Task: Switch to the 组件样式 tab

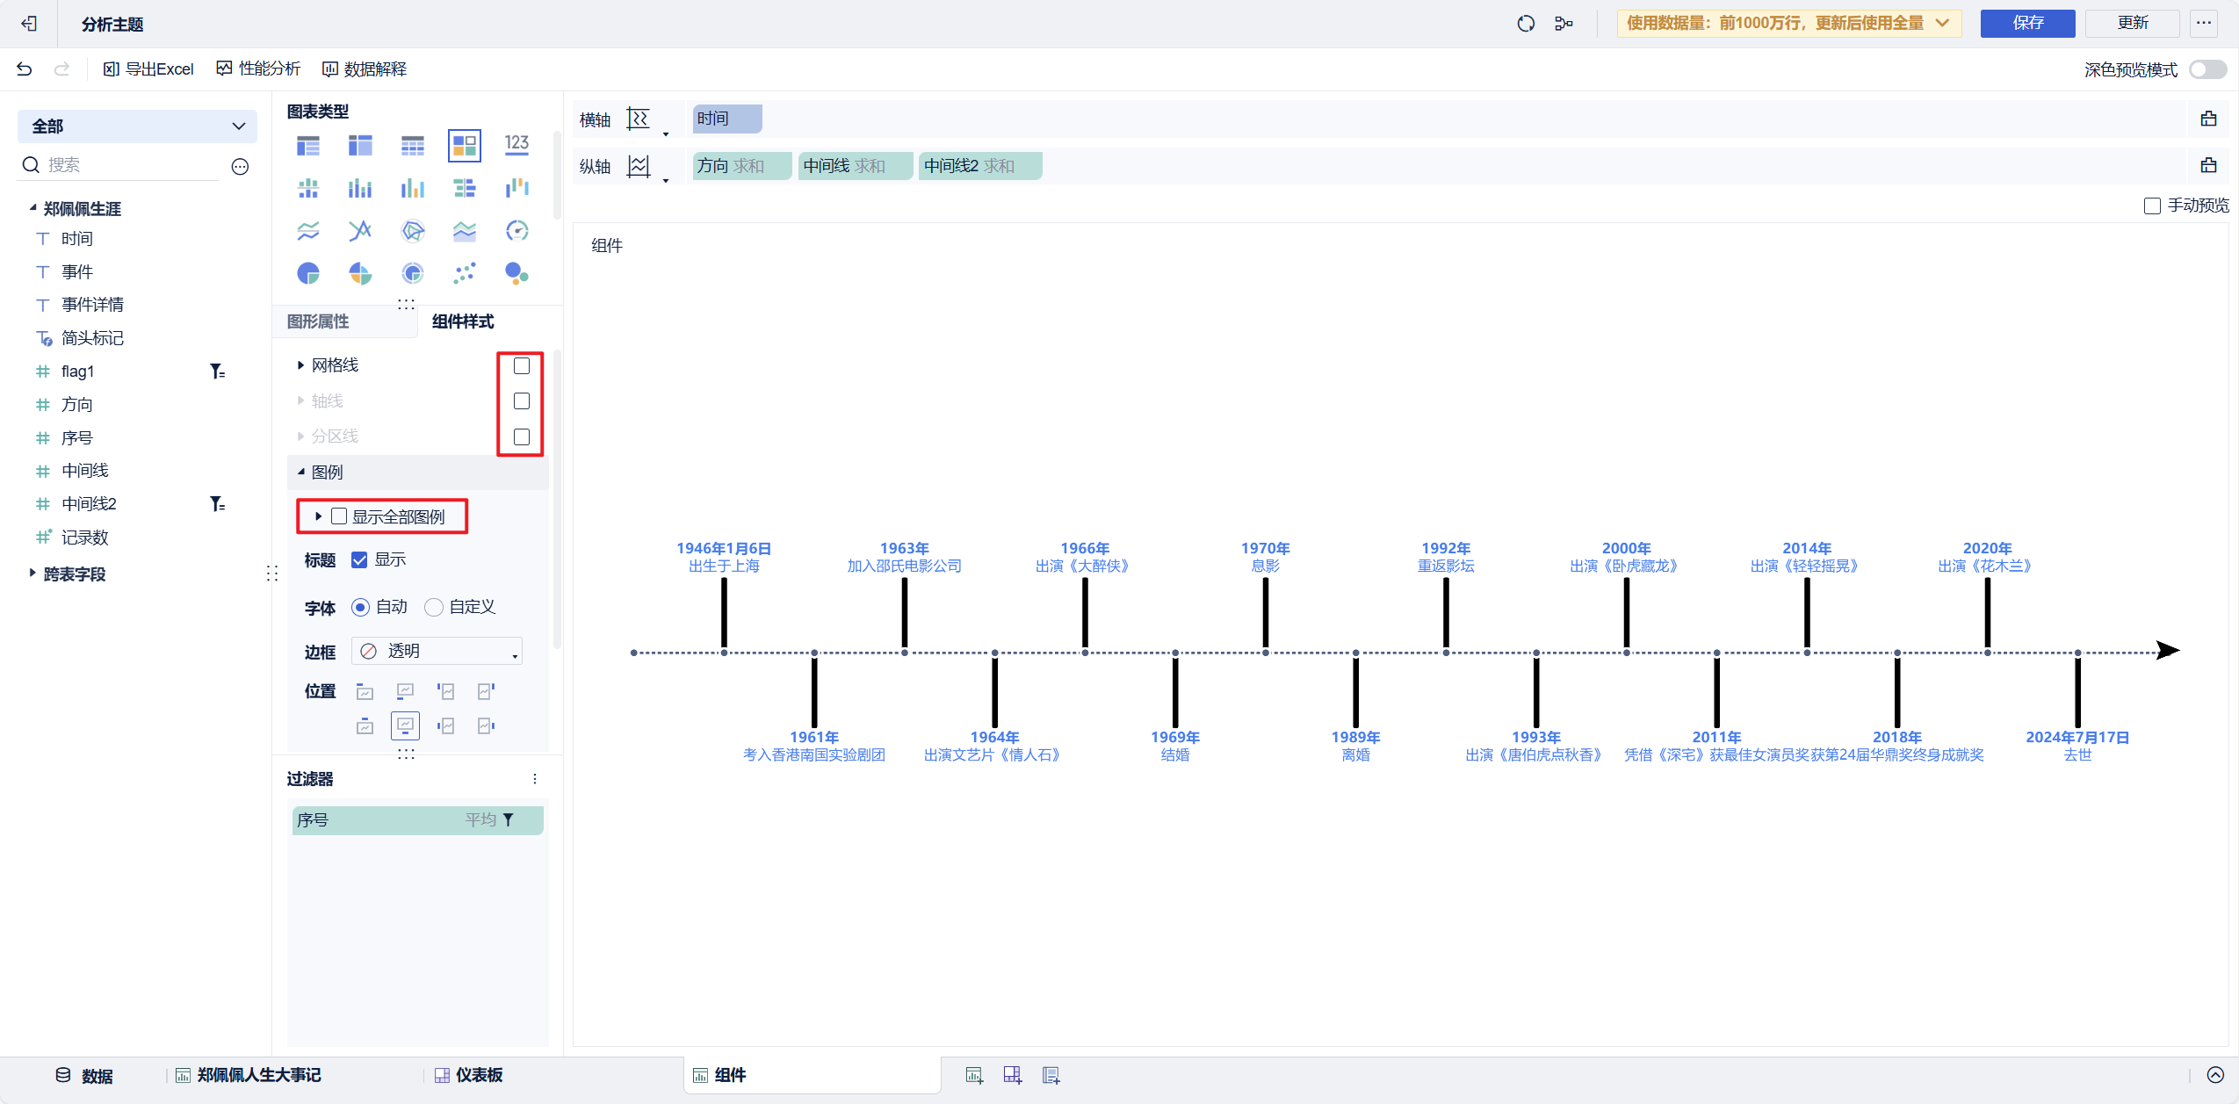Action: 463,321
